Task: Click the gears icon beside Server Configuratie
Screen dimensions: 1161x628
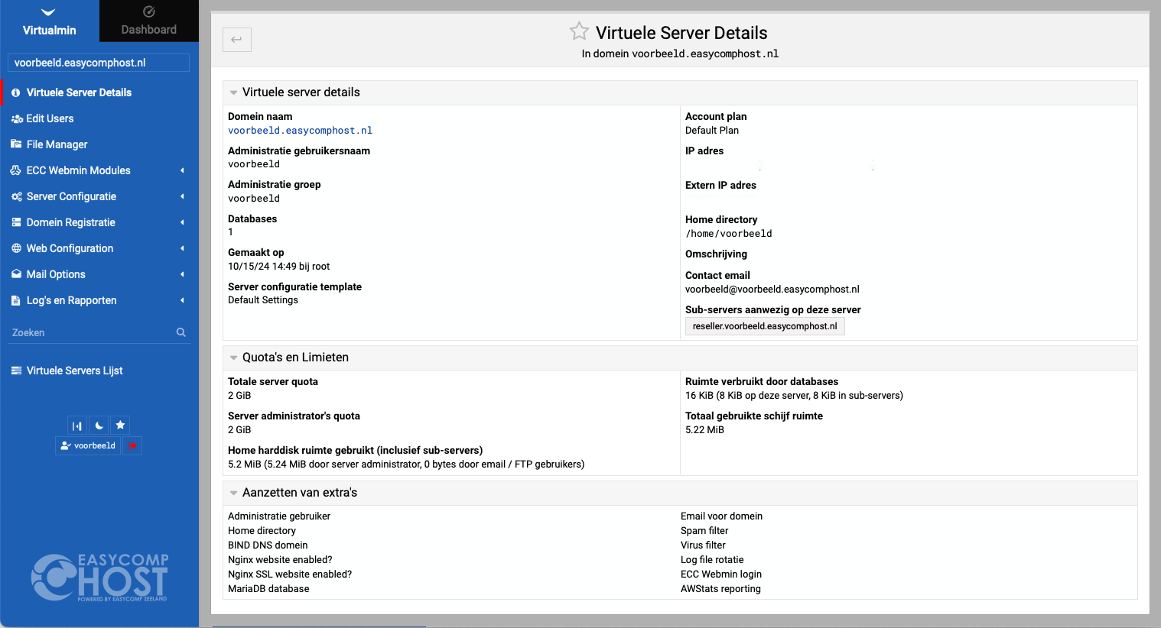Action: [16, 196]
